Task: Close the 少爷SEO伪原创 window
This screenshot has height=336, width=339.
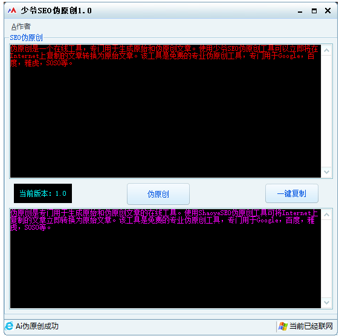Action: [x=328, y=11]
